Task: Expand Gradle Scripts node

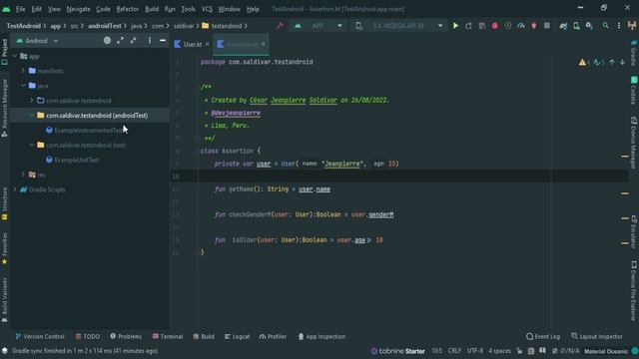Action: pos(15,189)
